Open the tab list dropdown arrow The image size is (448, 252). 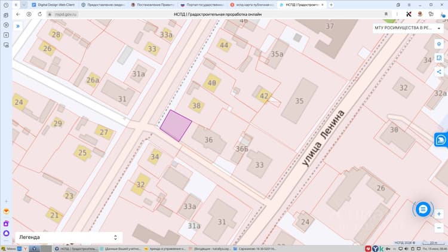click(24, 5)
